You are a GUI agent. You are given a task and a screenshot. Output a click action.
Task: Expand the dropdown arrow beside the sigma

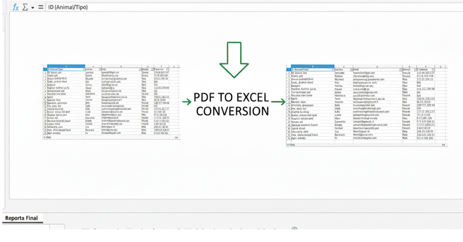tap(32, 7)
